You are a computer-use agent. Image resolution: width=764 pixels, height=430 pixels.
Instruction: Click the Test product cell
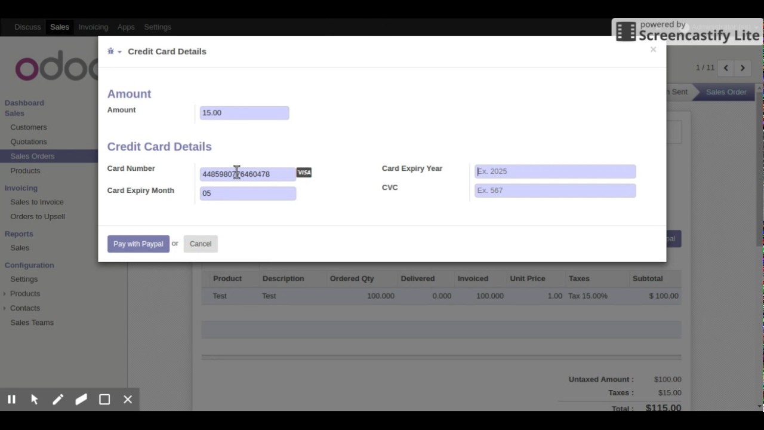220,296
